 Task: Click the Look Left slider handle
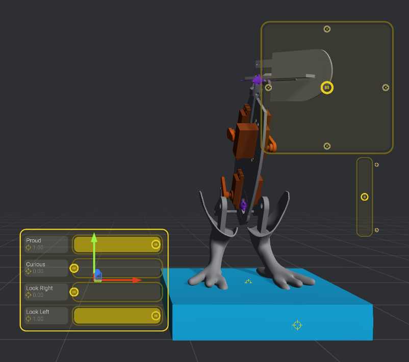click(156, 316)
